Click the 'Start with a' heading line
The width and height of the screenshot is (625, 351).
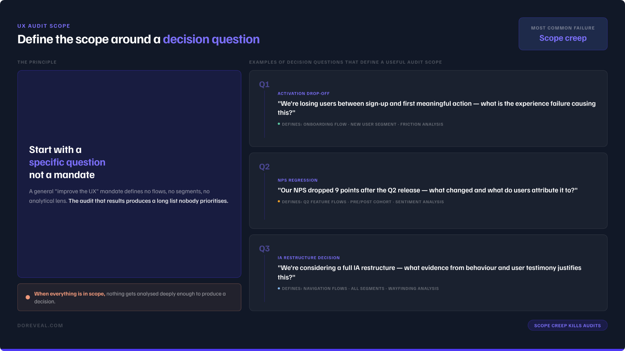pyautogui.click(x=55, y=150)
